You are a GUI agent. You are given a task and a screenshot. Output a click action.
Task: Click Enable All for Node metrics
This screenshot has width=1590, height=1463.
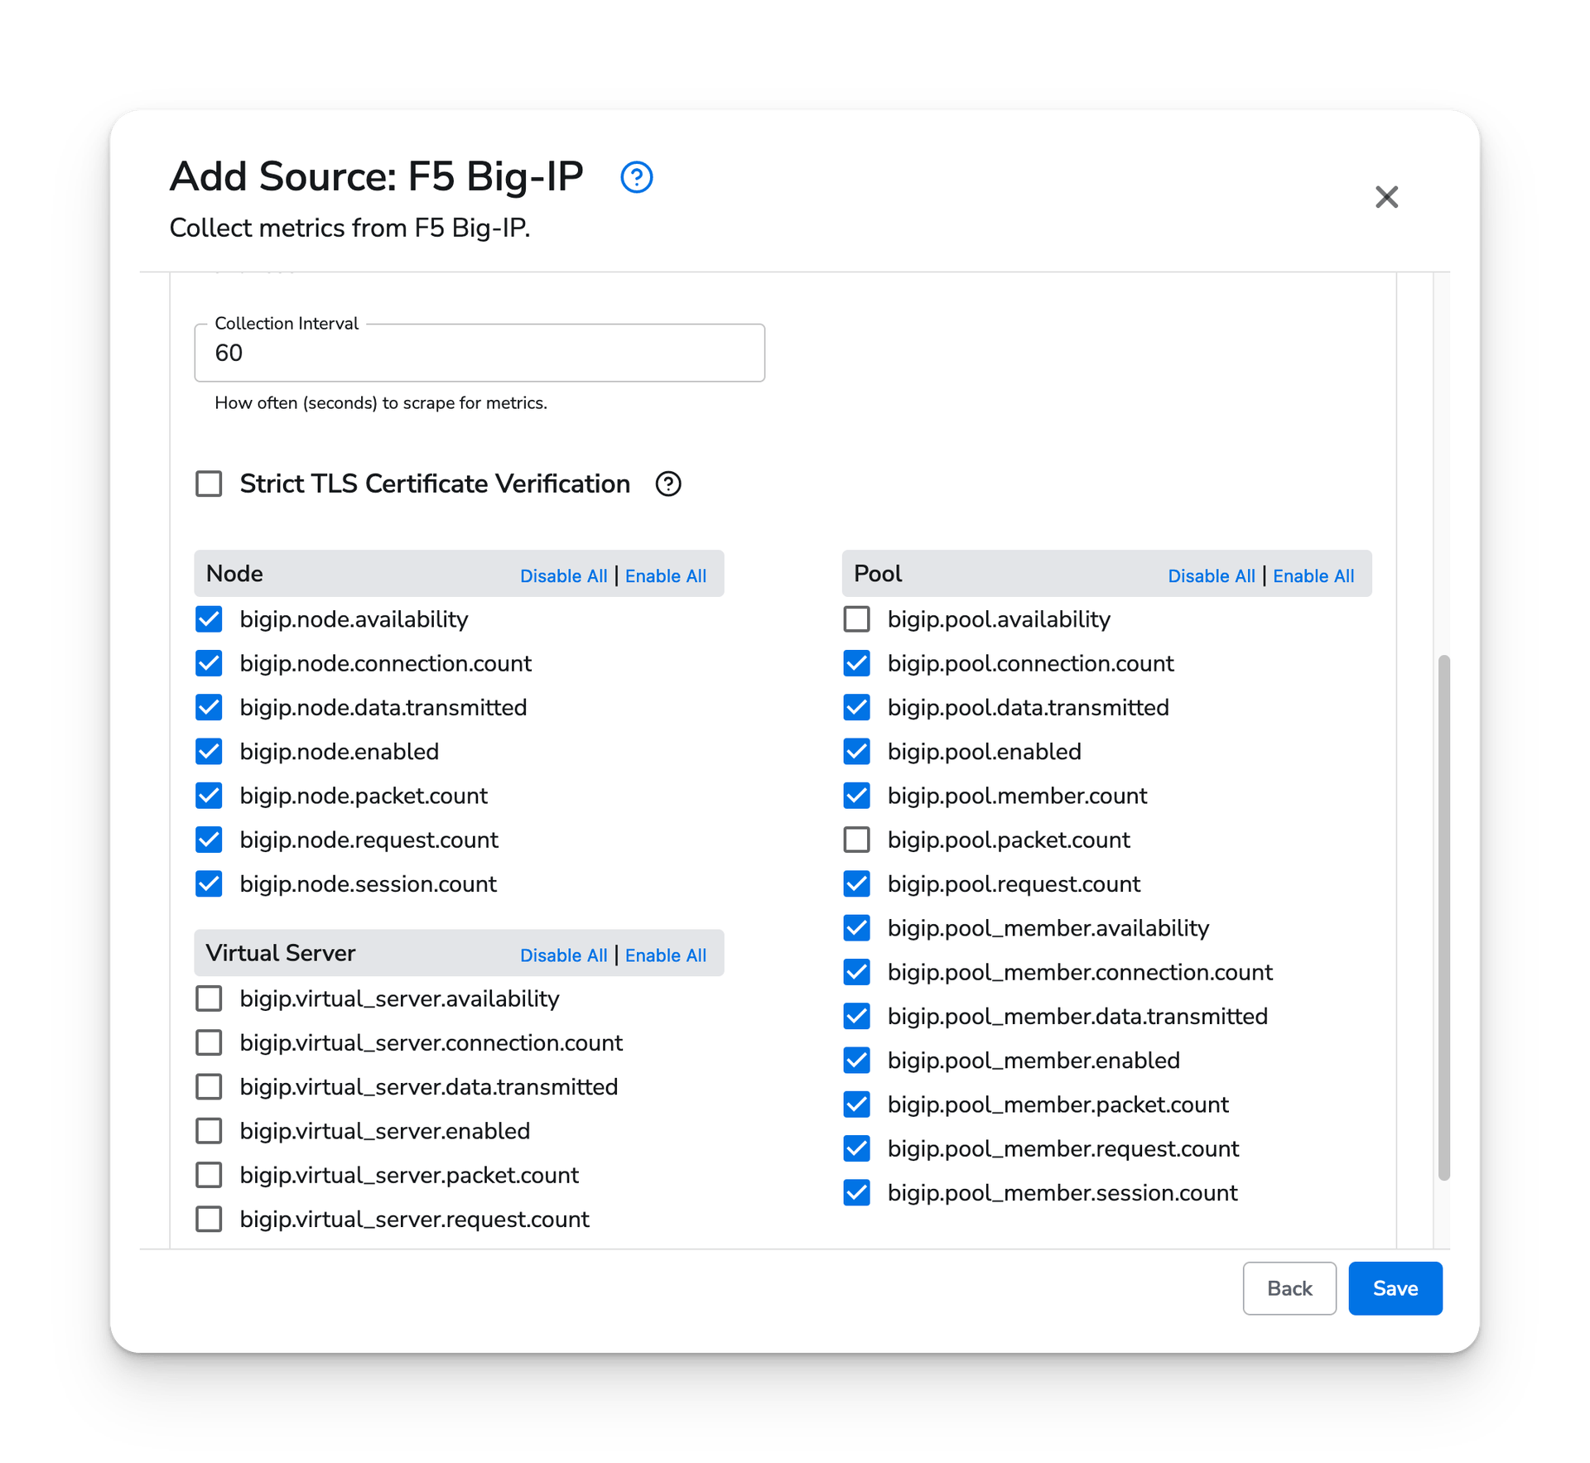click(x=665, y=576)
